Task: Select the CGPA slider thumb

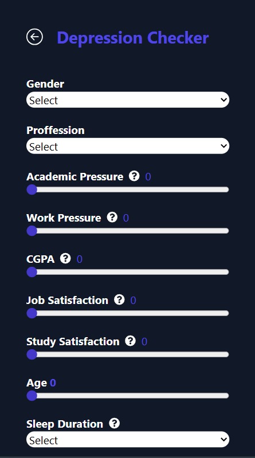Action: [32, 272]
